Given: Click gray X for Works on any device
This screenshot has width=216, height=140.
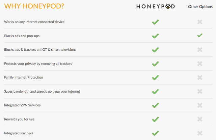Looking at the screenshot, I should click(200, 22).
